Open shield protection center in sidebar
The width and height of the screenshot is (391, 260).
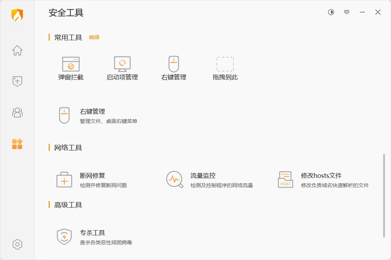pos(17,81)
